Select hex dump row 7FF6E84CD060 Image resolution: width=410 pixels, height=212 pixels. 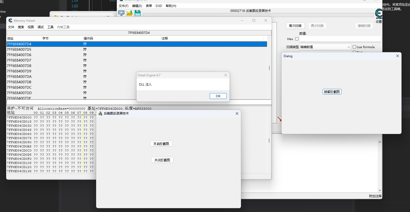(x=51, y=134)
